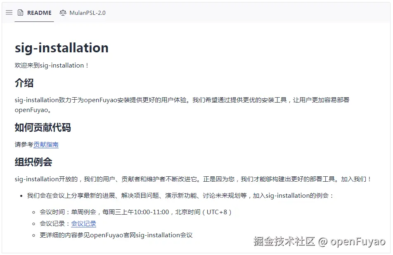Open the 贡献指南 contribution guide link
The image size is (393, 255).
[47, 145]
